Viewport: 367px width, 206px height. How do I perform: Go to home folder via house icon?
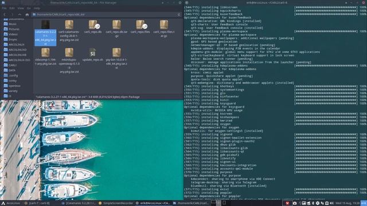coord(27,14)
